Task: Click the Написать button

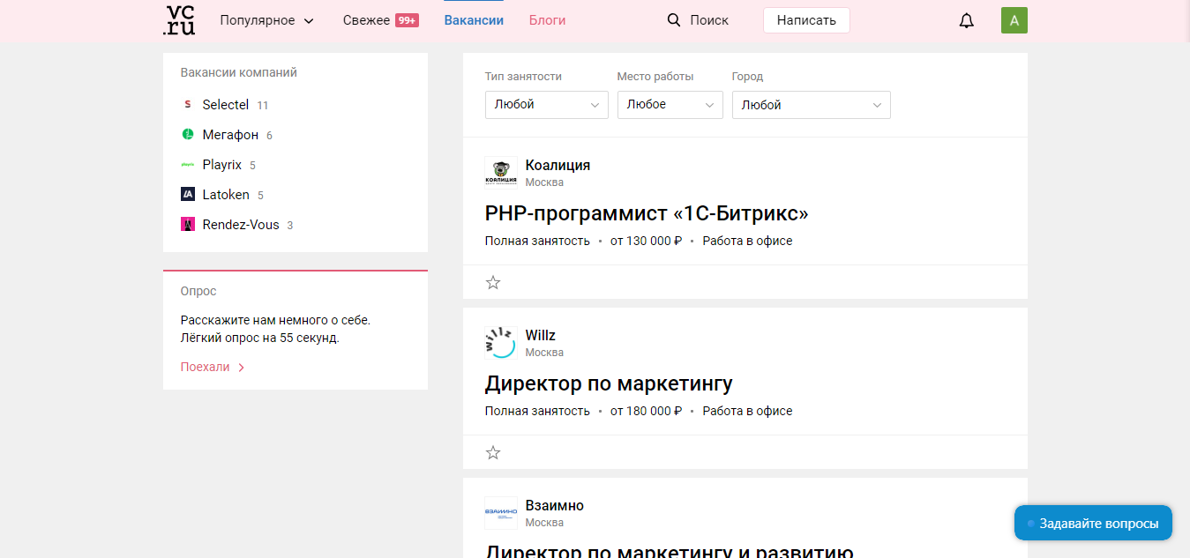Action: click(805, 19)
